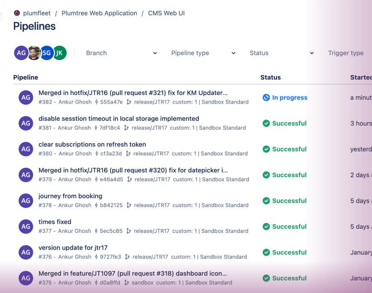Expand the Pipeline type dropdown
The width and height of the screenshot is (372, 293).
(203, 53)
